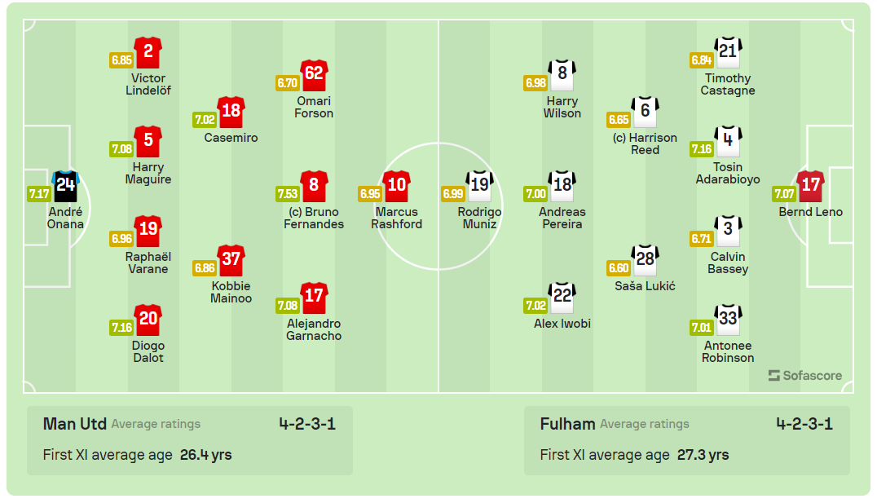Select Kobbie Mainoo's number 37 shirt

(x=231, y=260)
